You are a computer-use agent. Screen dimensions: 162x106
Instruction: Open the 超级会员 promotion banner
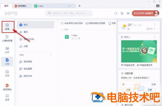(139, 51)
